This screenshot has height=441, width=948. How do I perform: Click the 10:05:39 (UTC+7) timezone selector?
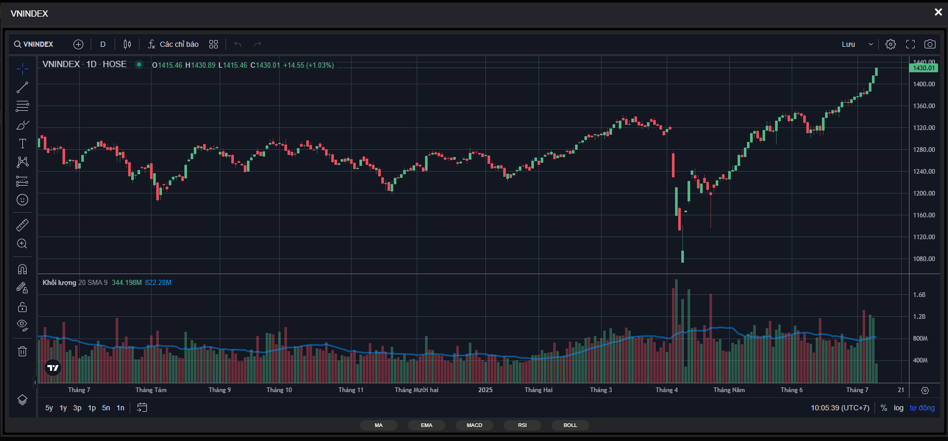[840, 408]
